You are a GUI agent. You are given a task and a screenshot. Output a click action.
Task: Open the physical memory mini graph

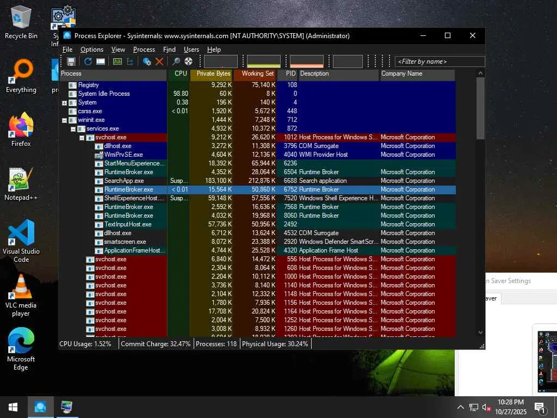coord(307,62)
